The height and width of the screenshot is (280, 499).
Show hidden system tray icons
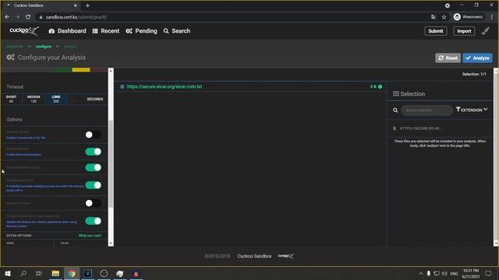click(x=421, y=273)
